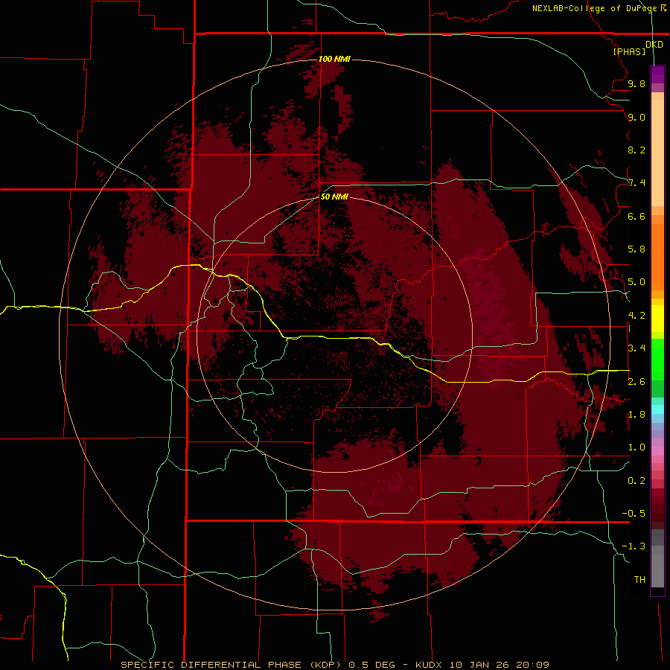Click the 6.6 value on color scale
This screenshot has width=670, height=670.
pyautogui.click(x=636, y=216)
